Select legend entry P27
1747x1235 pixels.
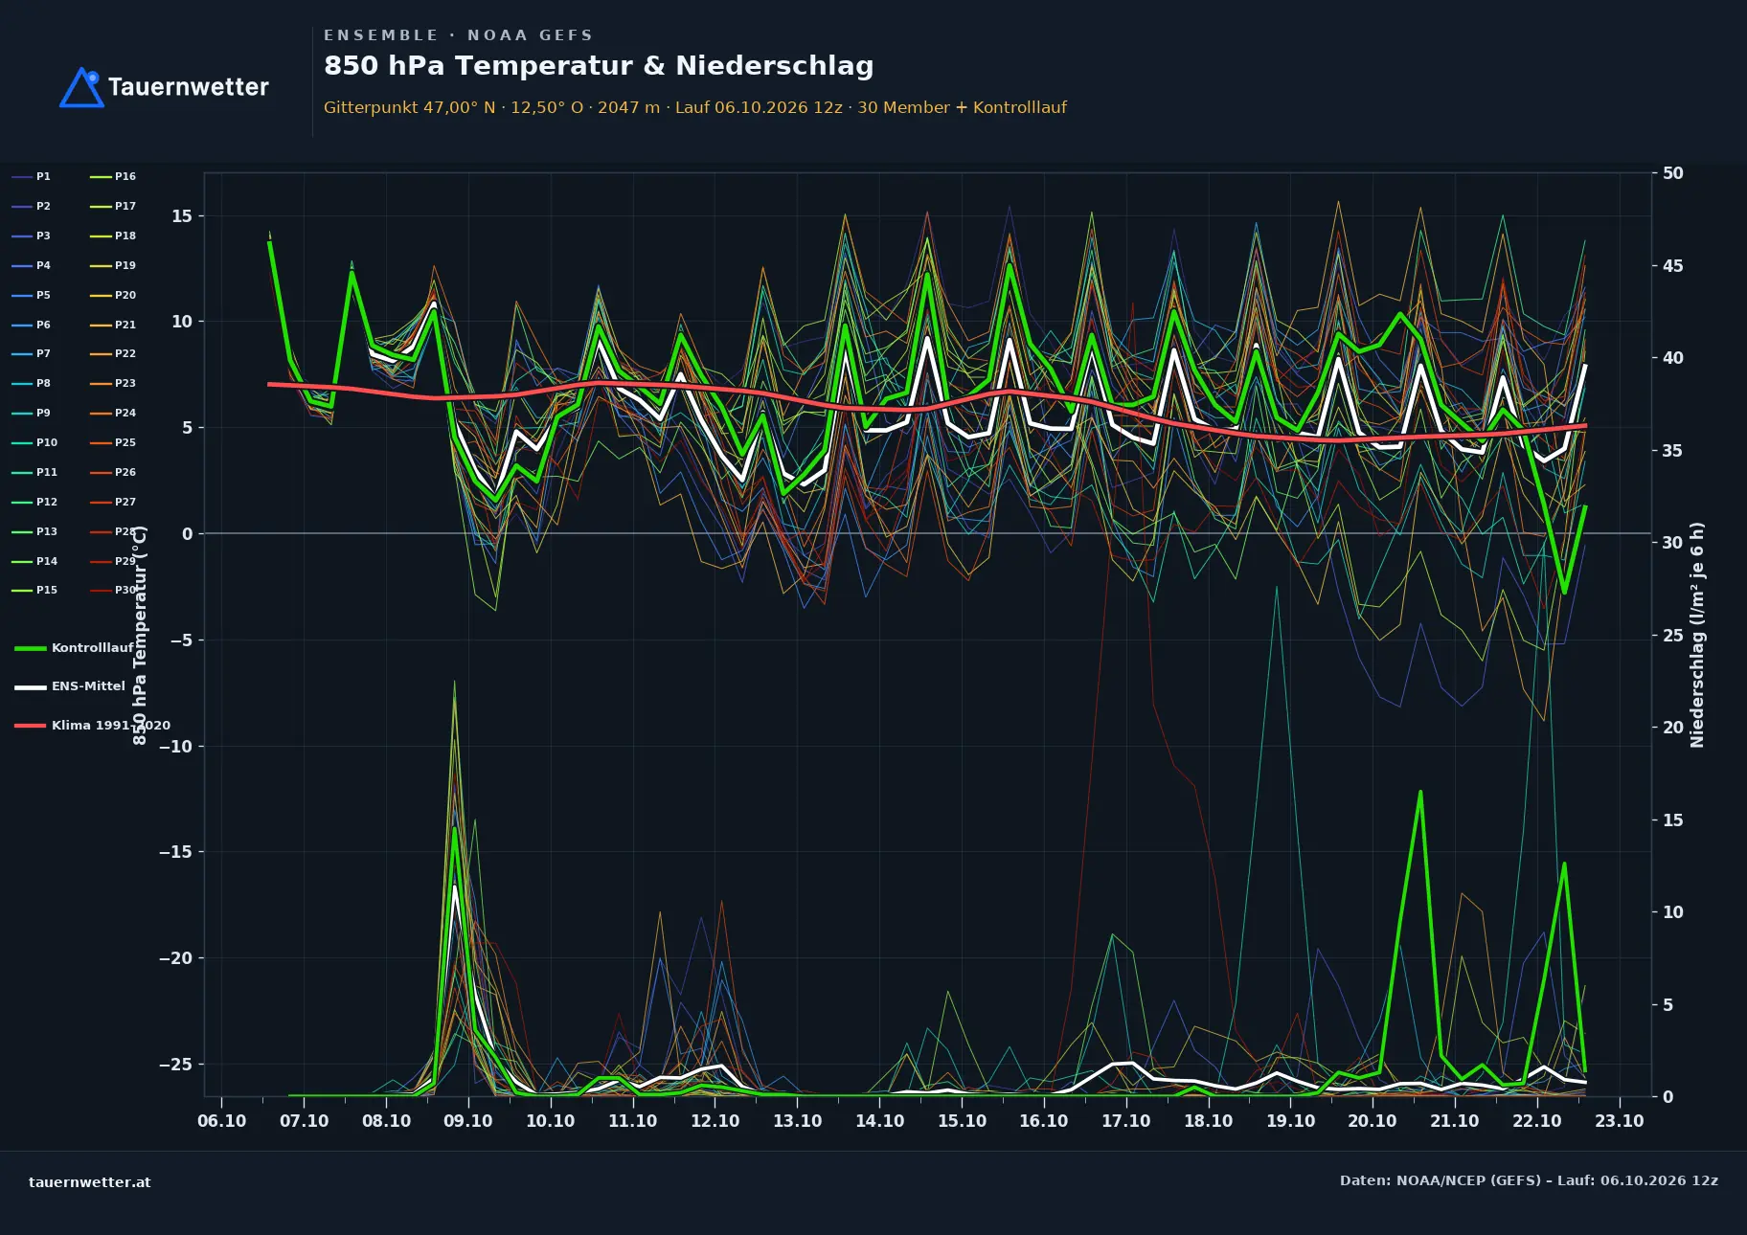113,502
